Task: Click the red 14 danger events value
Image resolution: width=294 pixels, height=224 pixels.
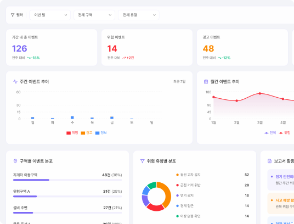Action: pos(112,49)
